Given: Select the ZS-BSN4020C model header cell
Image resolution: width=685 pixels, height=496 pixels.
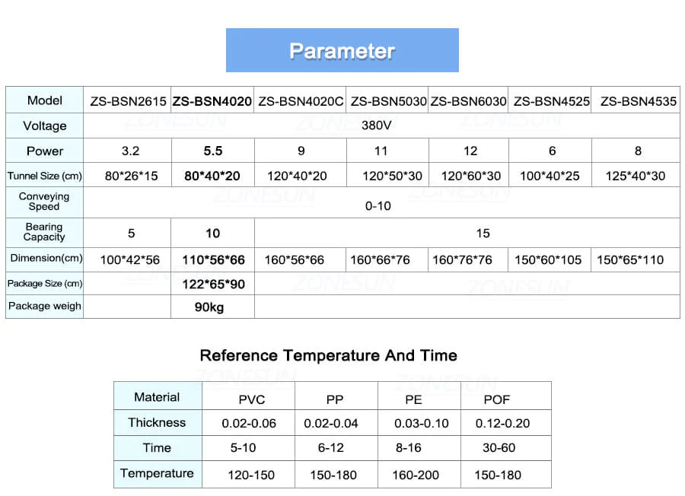Looking at the screenshot, I should click(x=301, y=100).
